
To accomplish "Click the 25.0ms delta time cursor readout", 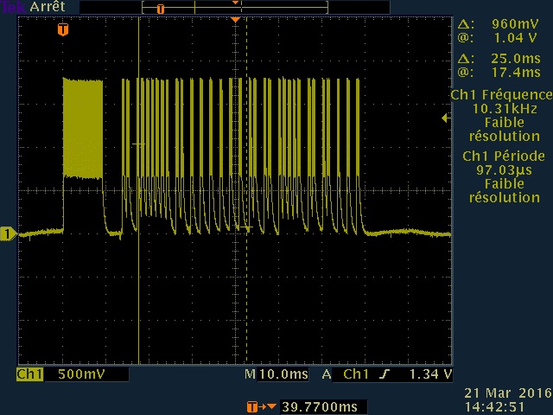I will pos(516,59).
